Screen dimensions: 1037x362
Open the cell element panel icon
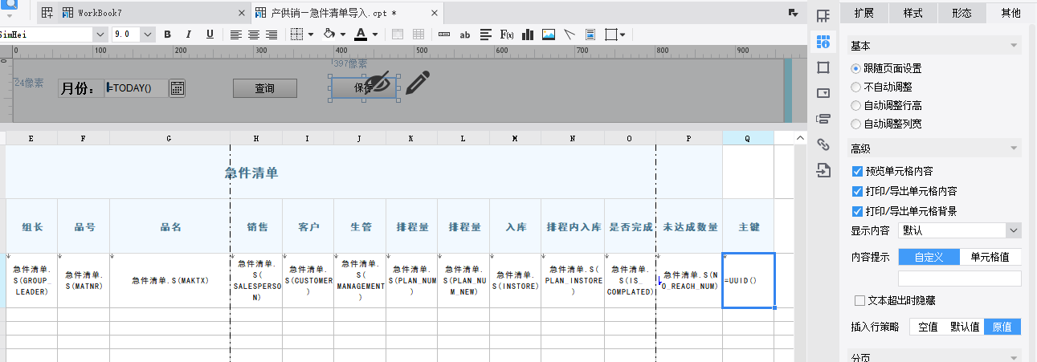pos(823,16)
